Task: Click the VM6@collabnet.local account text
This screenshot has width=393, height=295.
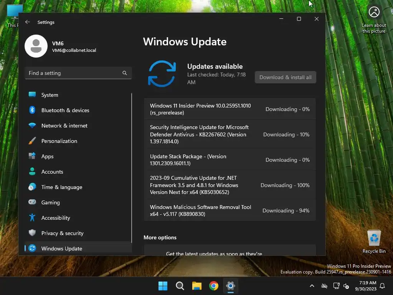Action: pyautogui.click(x=74, y=50)
